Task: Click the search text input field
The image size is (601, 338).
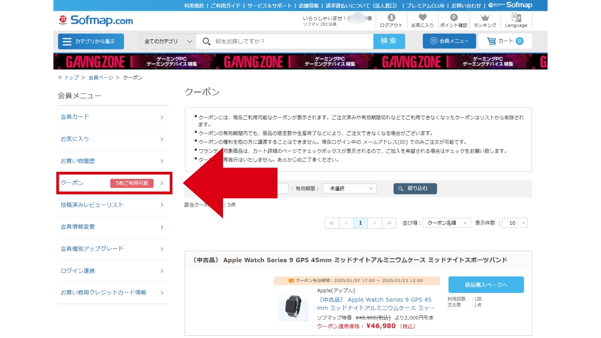Action: (x=291, y=41)
